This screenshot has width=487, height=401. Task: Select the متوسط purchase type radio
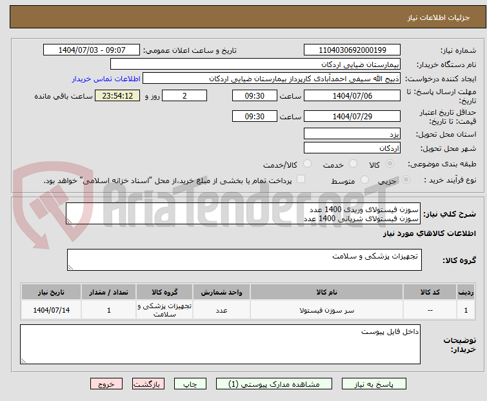coord(364,180)
